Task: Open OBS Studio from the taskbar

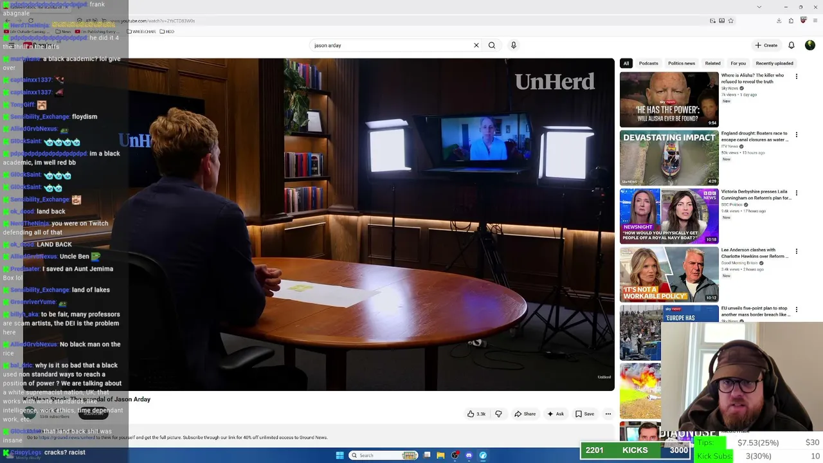Action: (455, 455)
